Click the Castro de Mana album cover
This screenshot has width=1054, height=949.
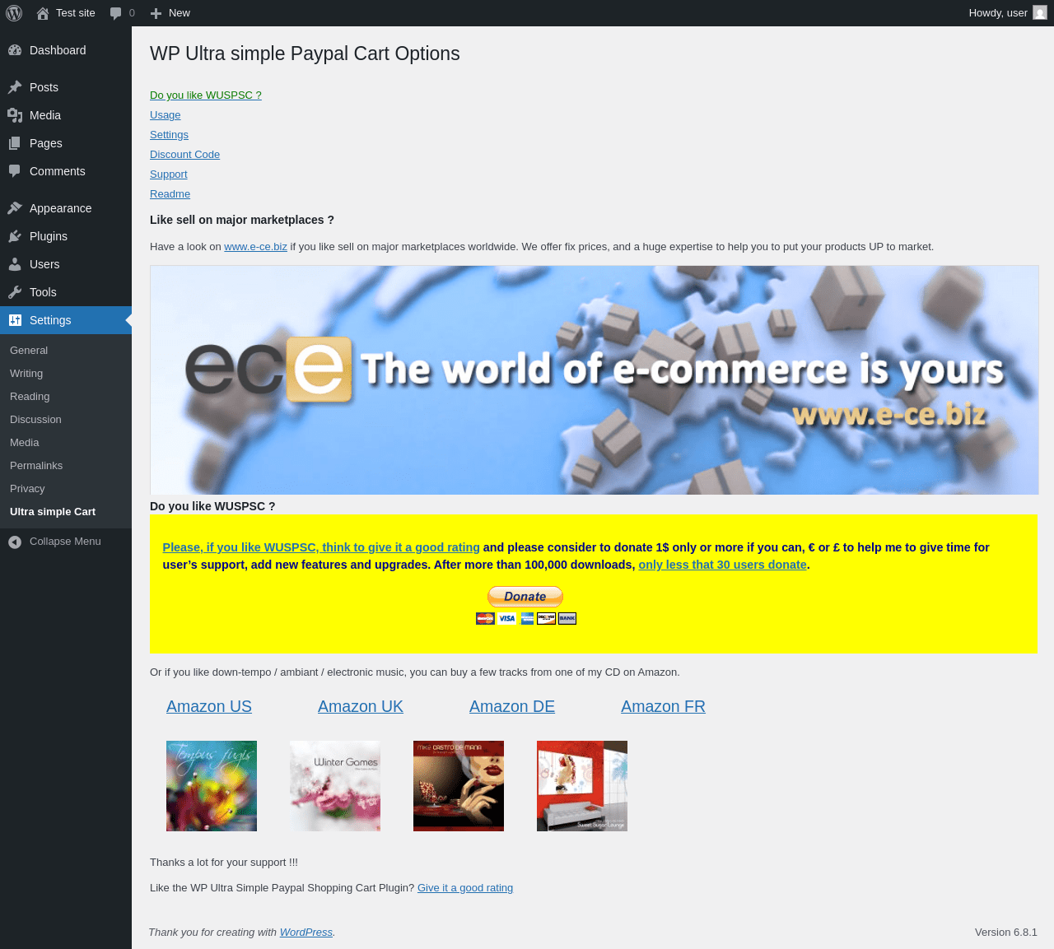tap(459, 786)
